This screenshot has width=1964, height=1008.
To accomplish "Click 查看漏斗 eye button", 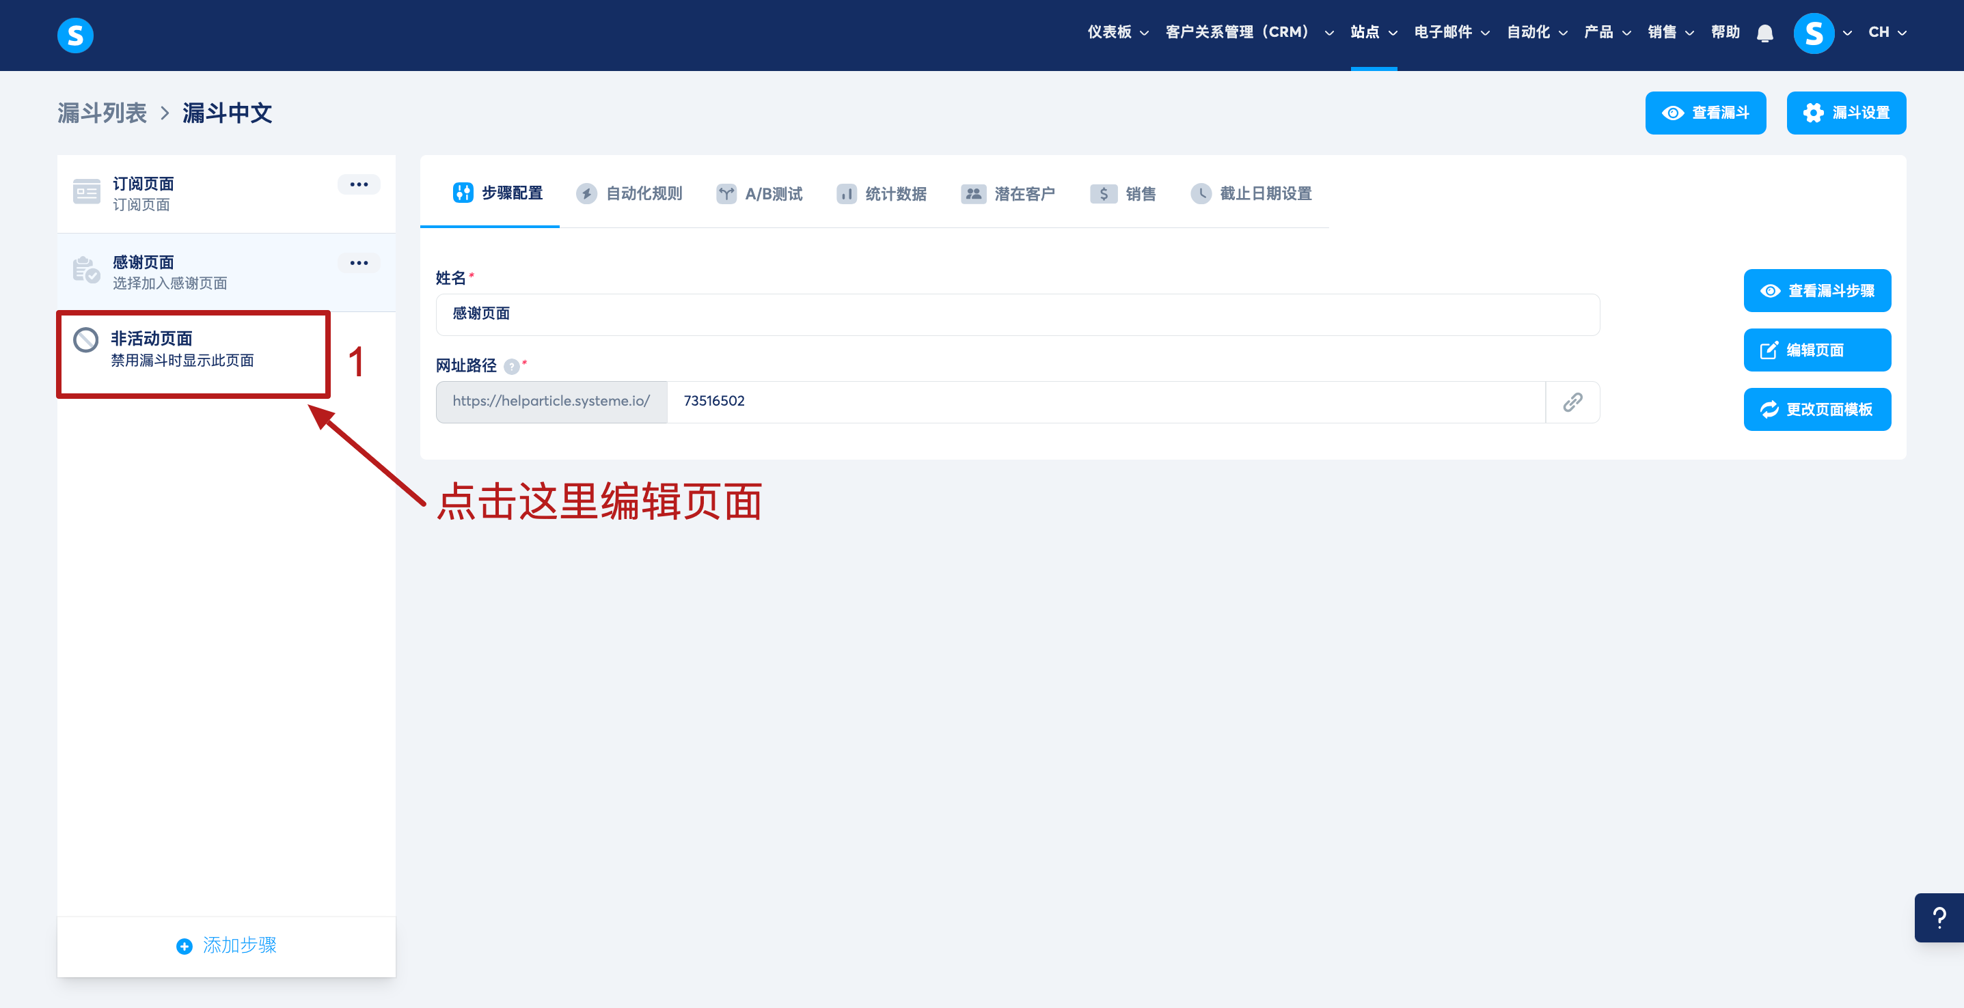I will 1705,113.
